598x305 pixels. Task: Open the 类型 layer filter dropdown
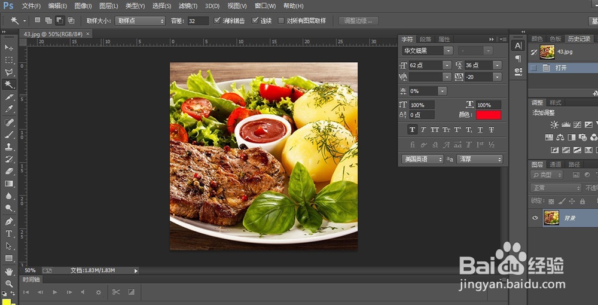pos(547,175)
